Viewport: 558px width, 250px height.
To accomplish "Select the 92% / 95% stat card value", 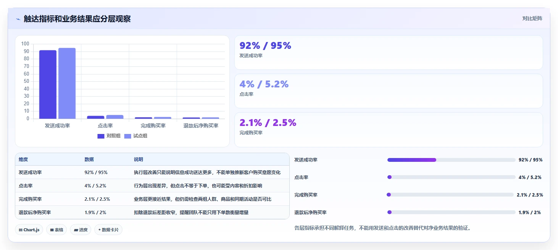I will click(265, 46).
